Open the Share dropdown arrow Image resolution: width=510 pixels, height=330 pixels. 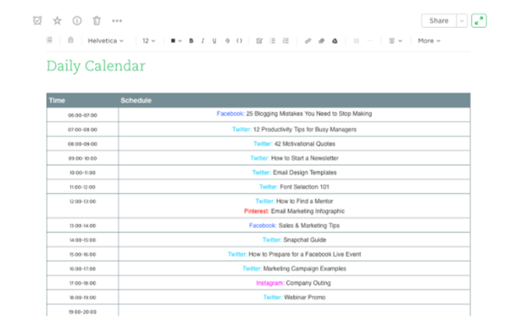pos(462,21)
